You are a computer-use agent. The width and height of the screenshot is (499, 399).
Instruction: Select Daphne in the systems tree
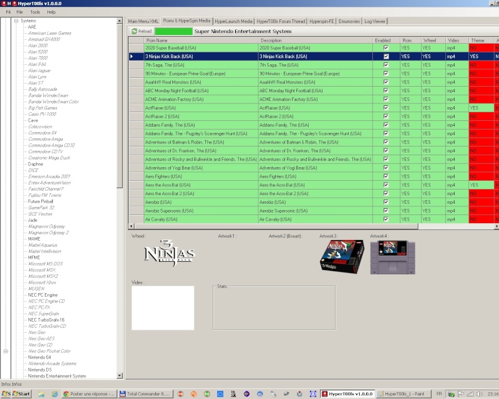click(36, 164)
